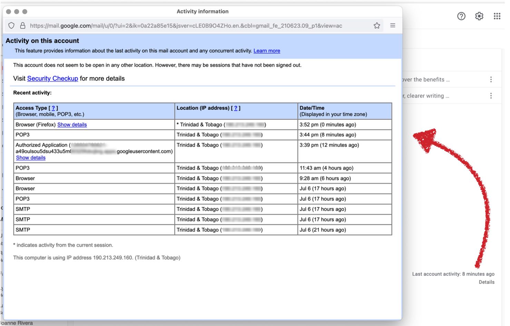Show details for Authorized Application entry

[x=31, y=158]
